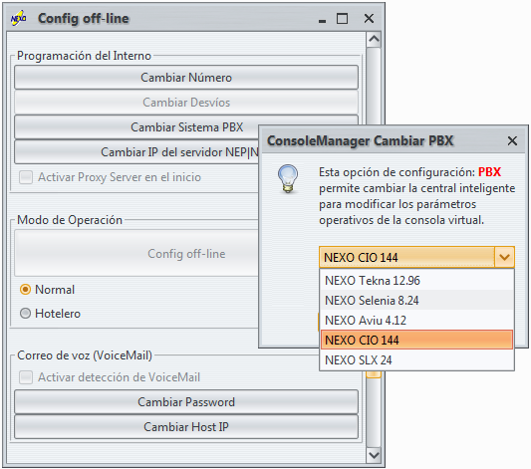Close the ConsoleManager Cambiar PBX dialog
The width and height of the screenshot is (531, 469).
point(512,140)
